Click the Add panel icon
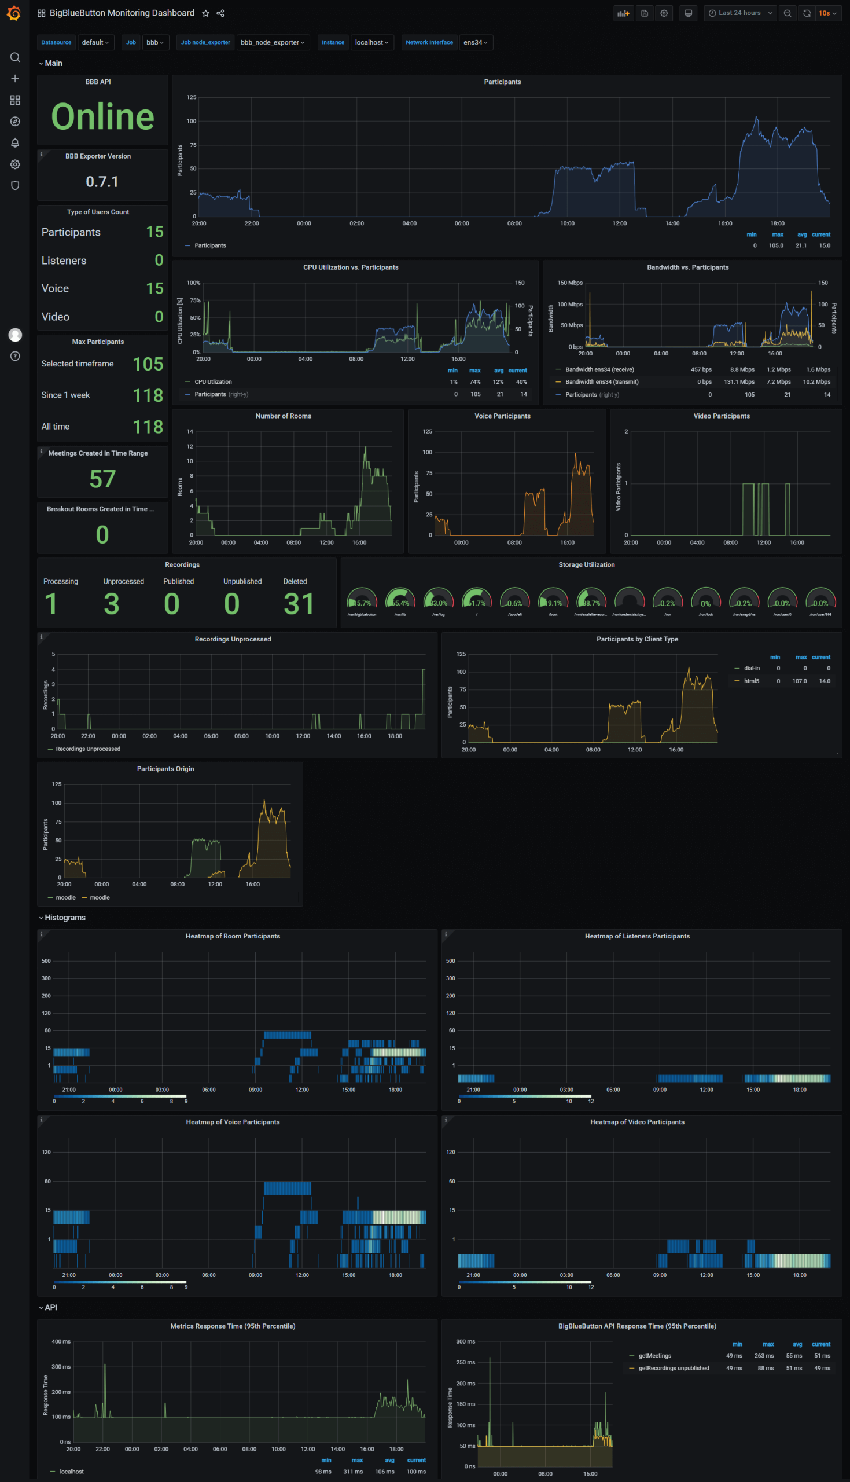850x1482 pixels. (x=624, y=13)
